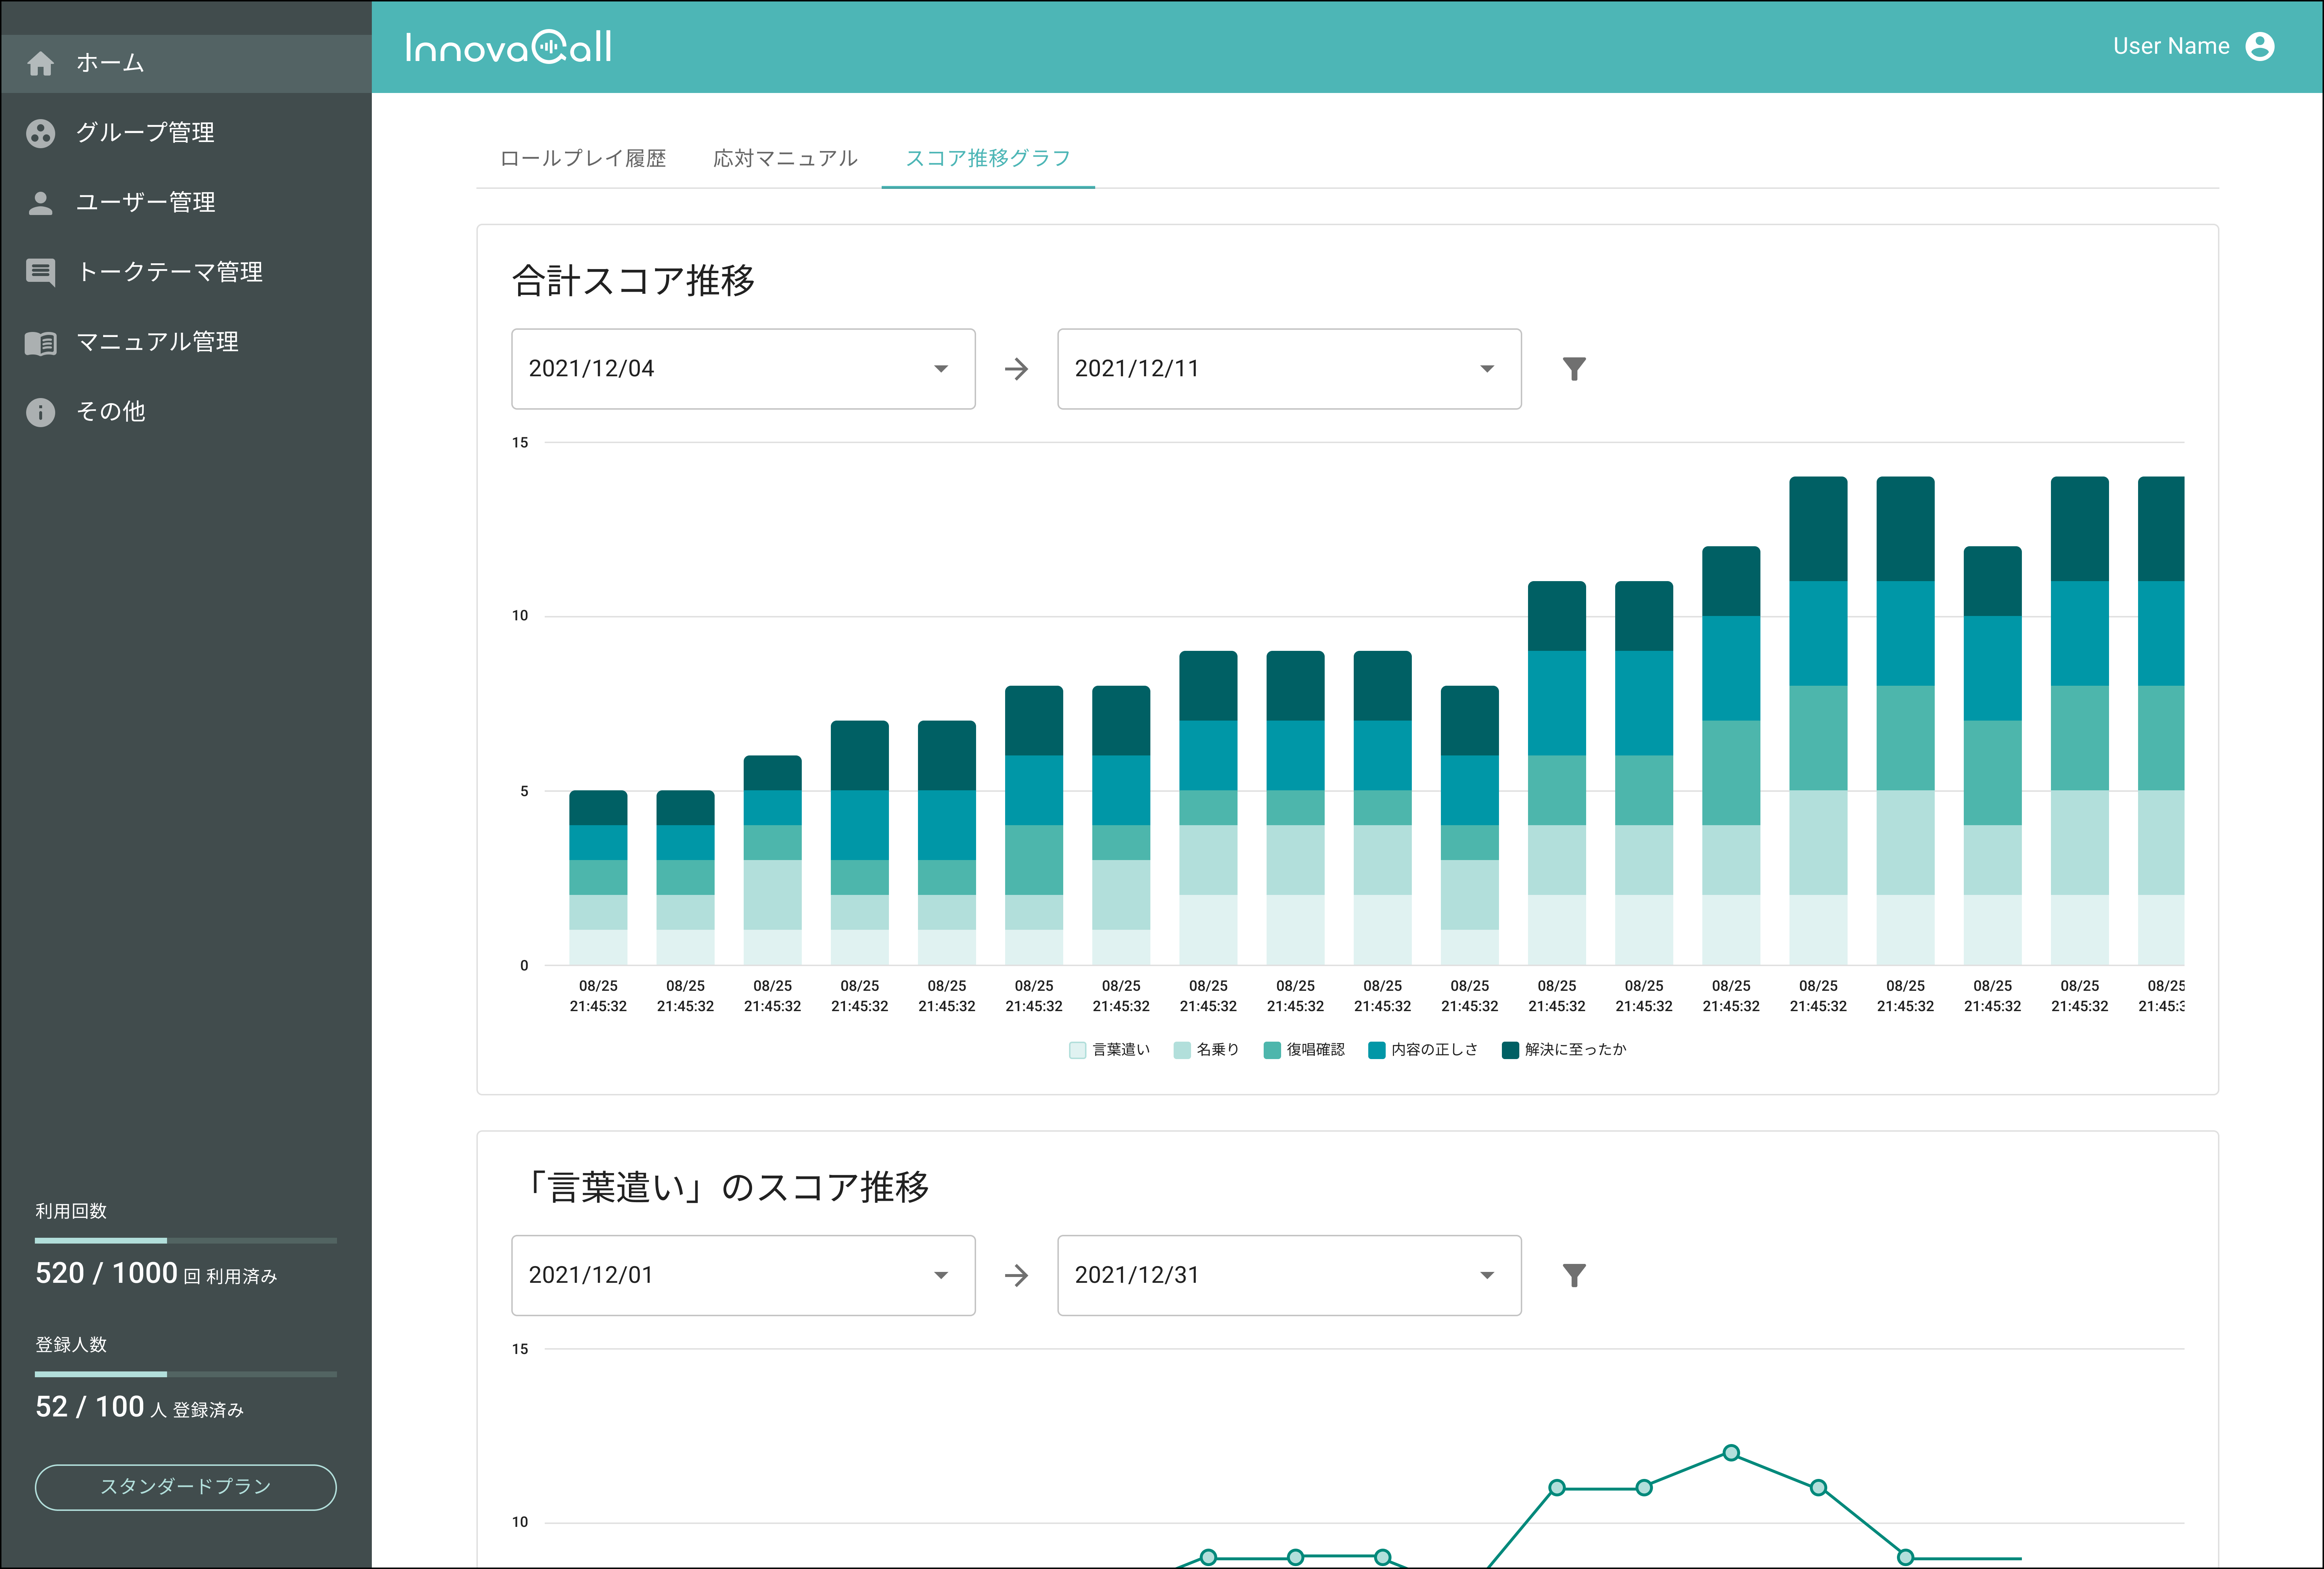
Task: Toggle 復唱確認 legend swatch
Action: click(x=1272, y=1050)
